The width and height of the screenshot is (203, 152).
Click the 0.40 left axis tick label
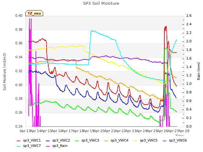tap(19, 16)
